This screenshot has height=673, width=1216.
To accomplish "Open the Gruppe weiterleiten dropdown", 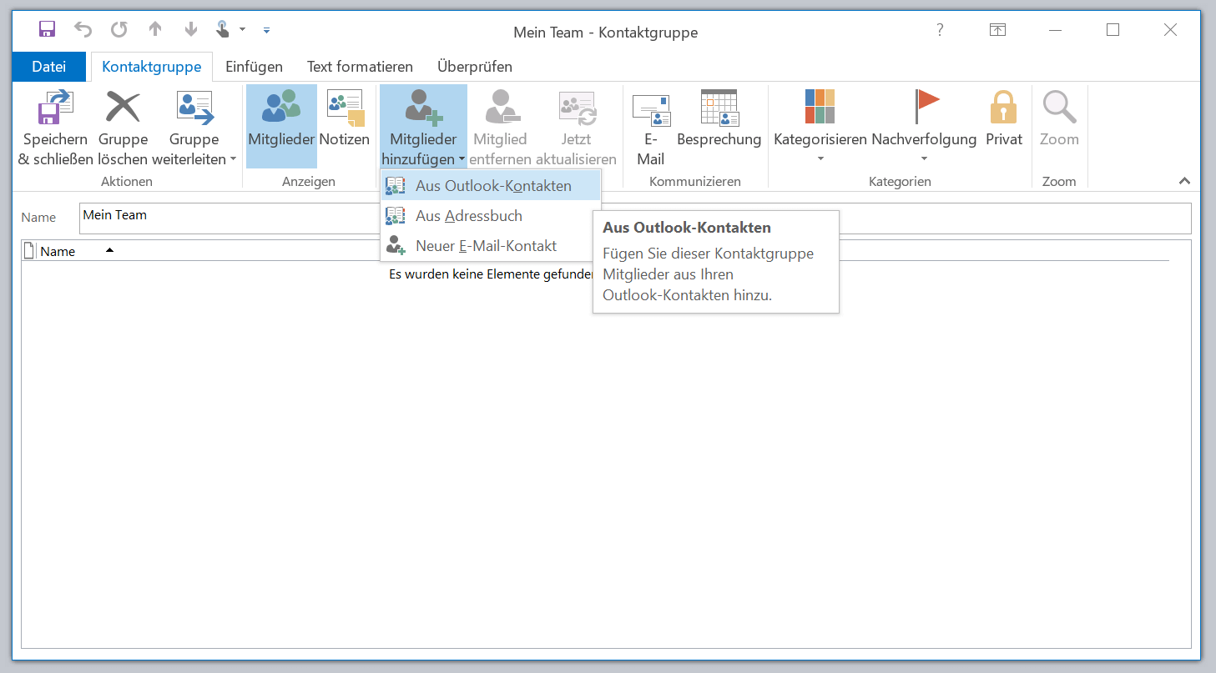I will point(194,128).
